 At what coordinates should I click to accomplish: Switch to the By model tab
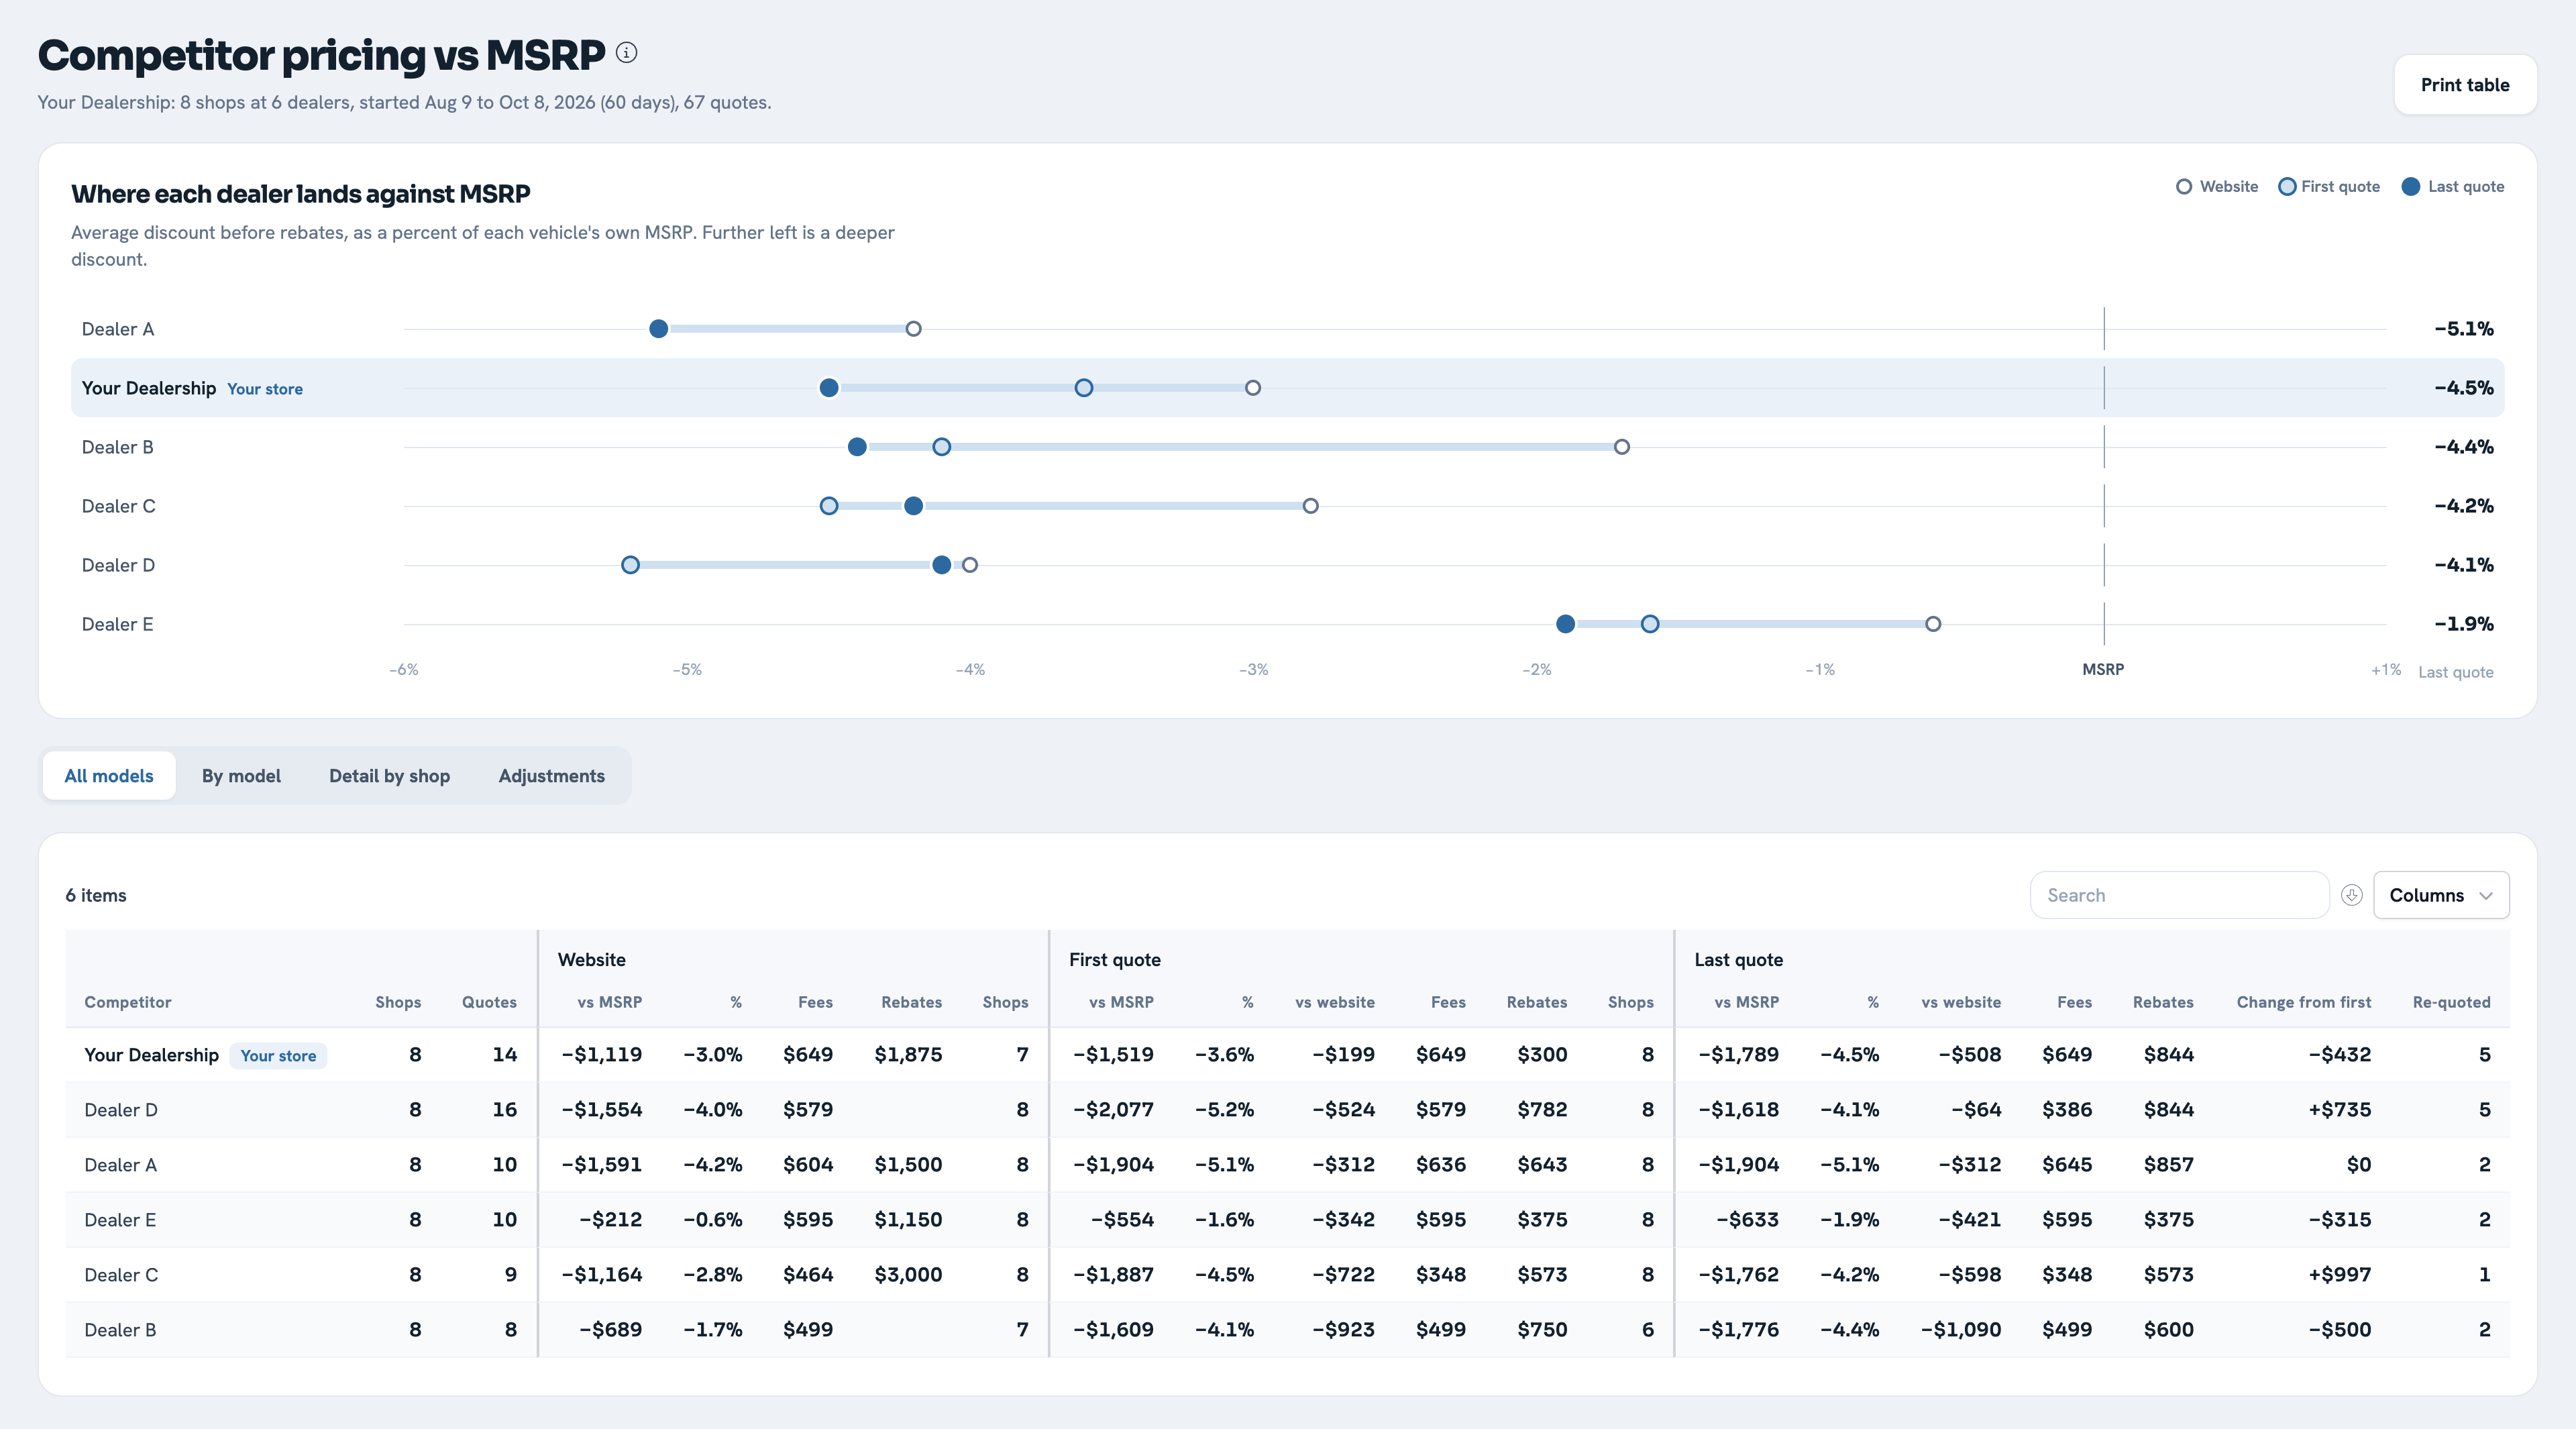(x=241, y=776)
